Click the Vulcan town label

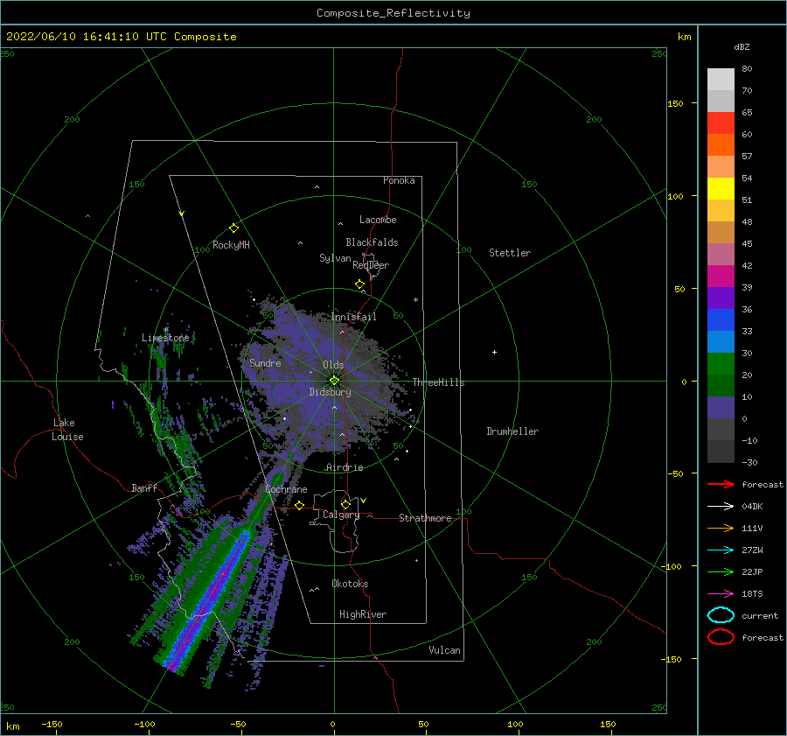coord(444,650)
